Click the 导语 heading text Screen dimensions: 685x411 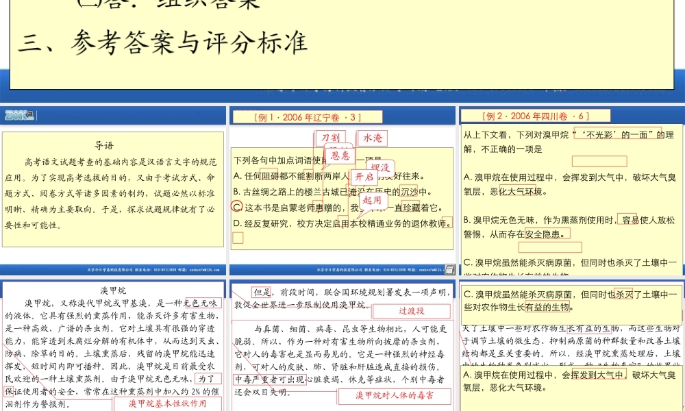[x=104, y=145]
